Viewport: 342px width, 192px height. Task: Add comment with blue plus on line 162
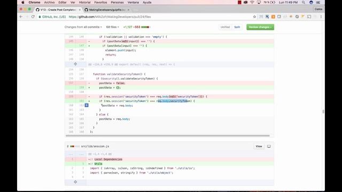point(87,106)
